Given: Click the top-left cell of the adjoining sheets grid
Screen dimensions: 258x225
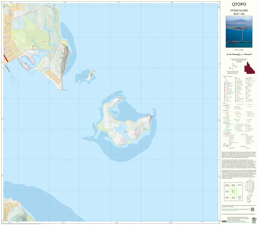Looking at the screenshot, I should coord(227,185).
